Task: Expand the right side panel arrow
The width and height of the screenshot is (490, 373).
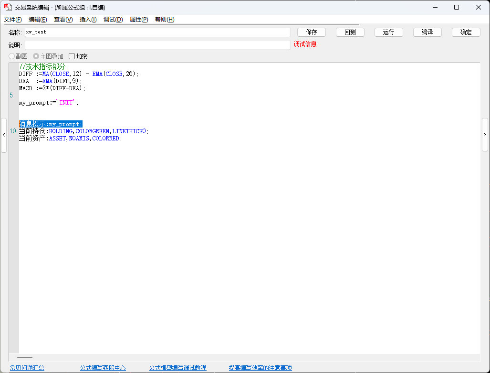Action: click(x=485, y=135)
